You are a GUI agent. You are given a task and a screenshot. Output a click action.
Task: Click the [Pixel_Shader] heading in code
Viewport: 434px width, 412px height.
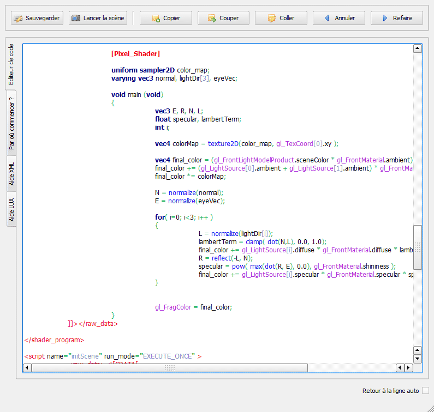[x=135, y=53]
